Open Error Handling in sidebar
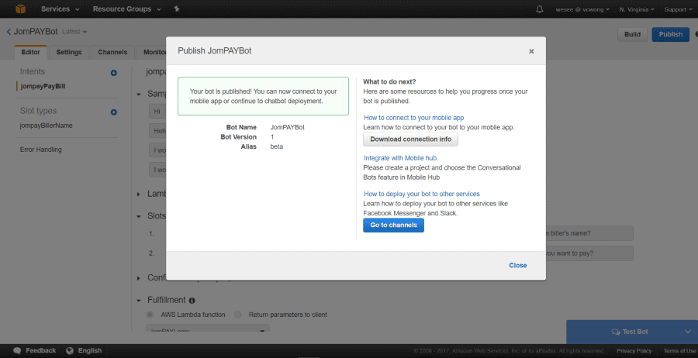Screen dimensions: 698x358 pos(41,150)
